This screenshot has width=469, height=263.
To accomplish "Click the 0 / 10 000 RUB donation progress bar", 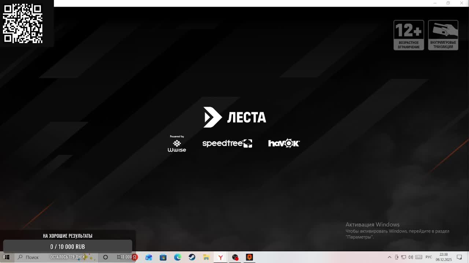I will click(x=67, y=247).
